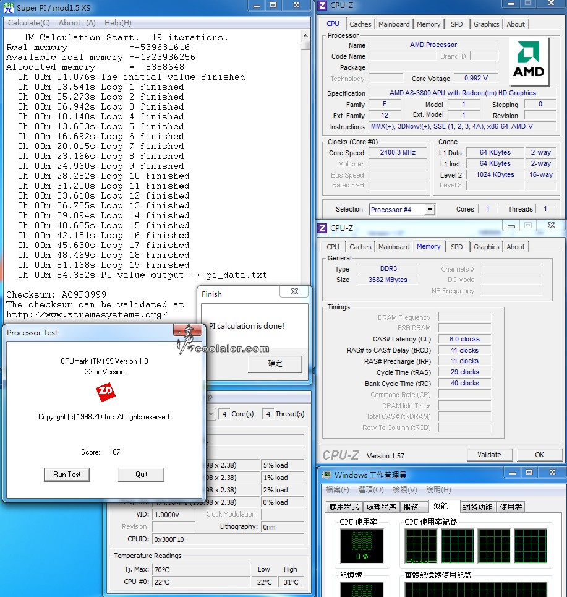The height and width of the screenshot is (597, 567).
Task: Open Memory tab in upper CPU-Z
Action: (x=428, y=24)
